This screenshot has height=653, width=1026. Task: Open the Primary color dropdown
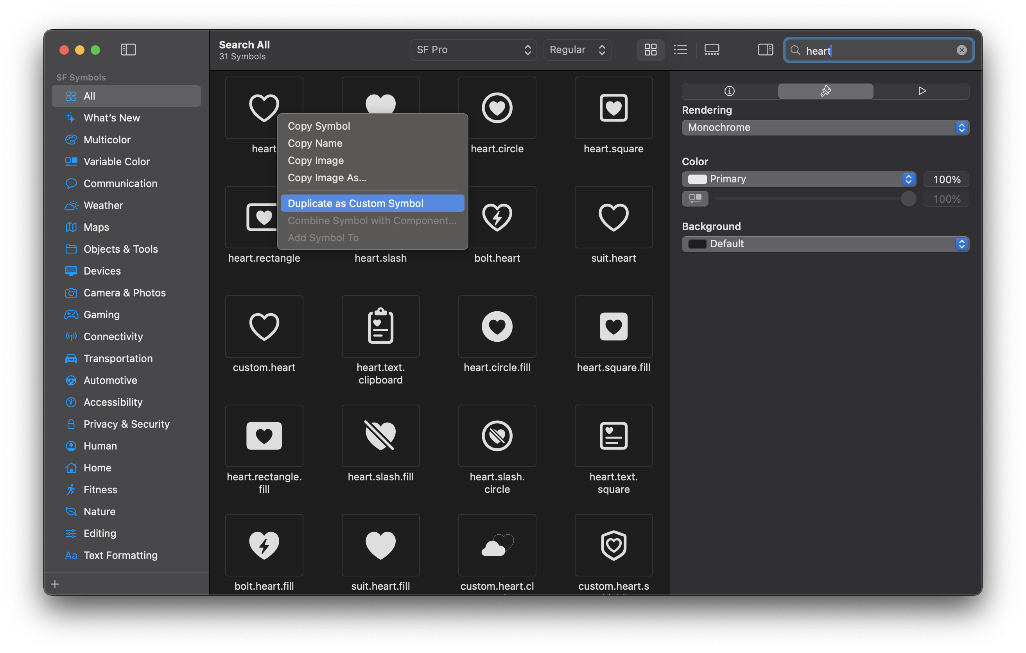click(x=799, y=179)
